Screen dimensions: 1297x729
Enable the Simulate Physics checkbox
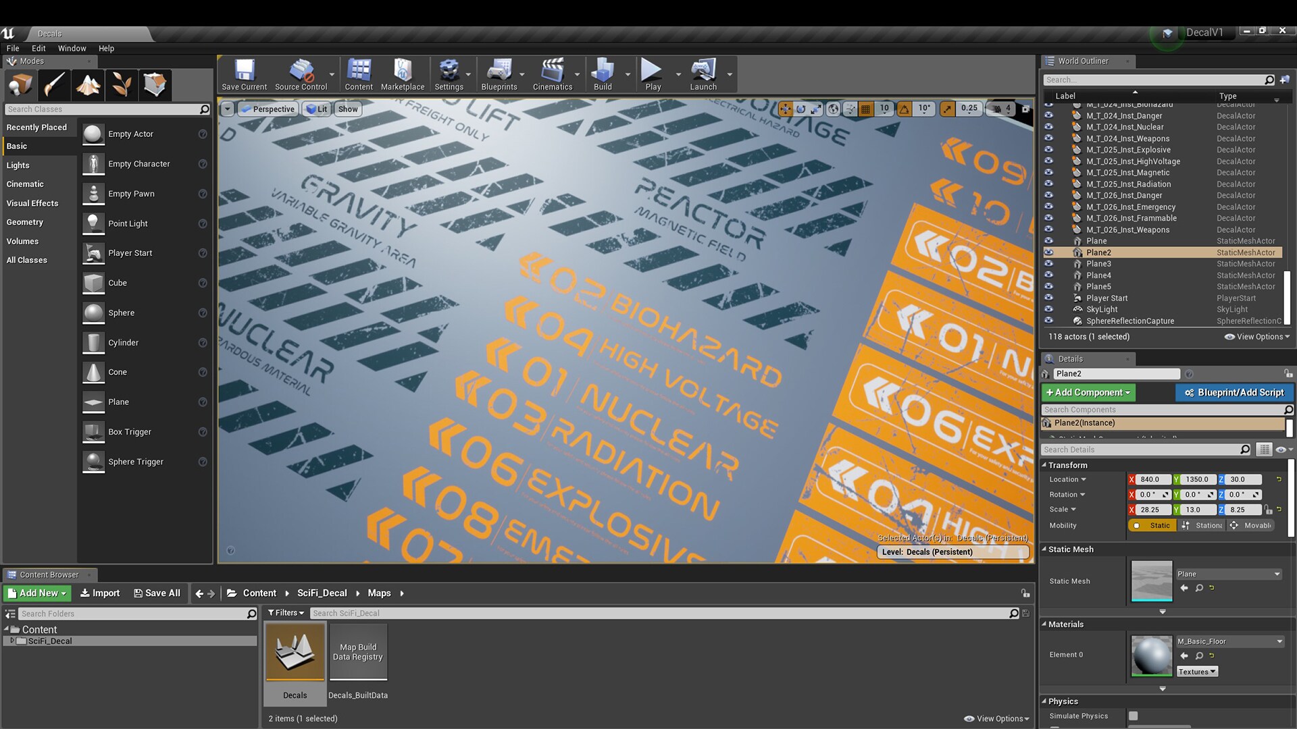point(1134,716)
